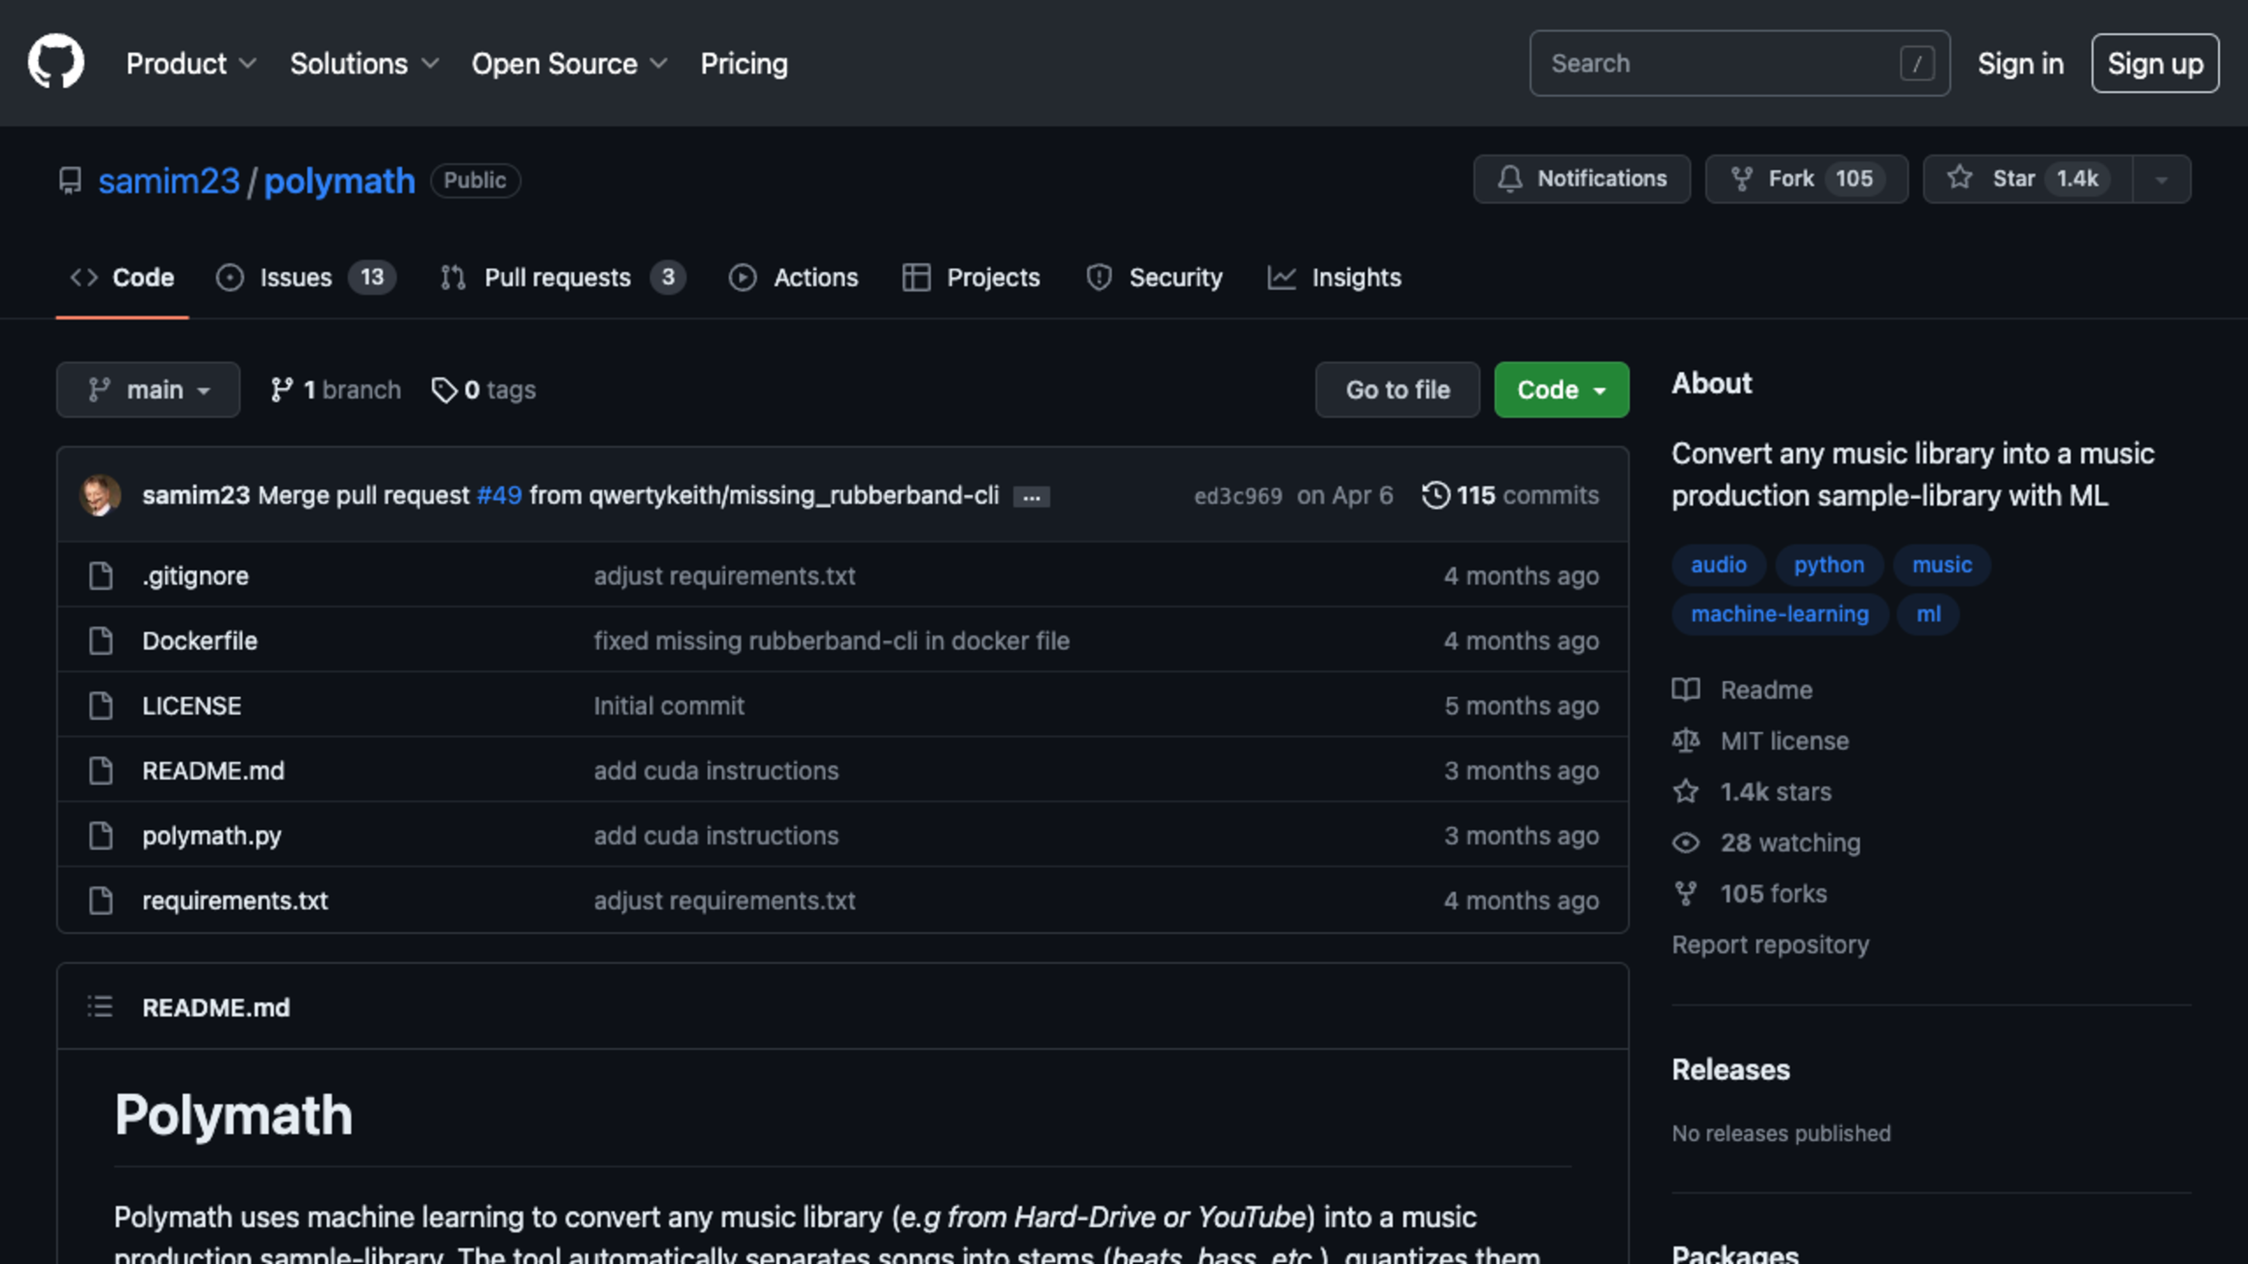Open the polymath.py file
Image resolution: width=2248 pixels, height=1264 pixels.
point(211,836)
